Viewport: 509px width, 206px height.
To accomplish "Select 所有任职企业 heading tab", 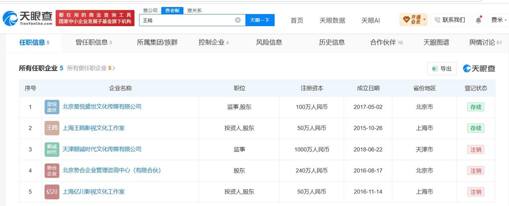I will 41,68.
